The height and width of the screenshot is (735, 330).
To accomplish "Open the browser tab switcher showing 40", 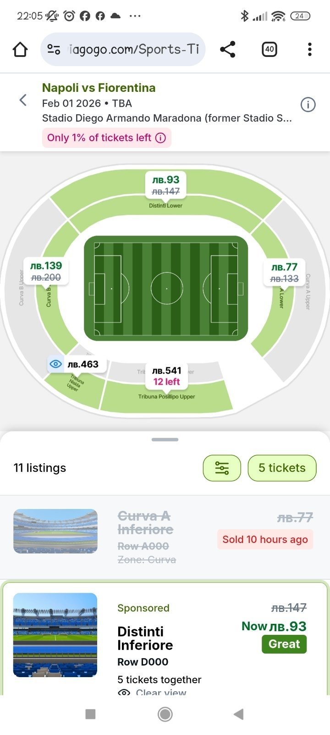I will pos(269,49).
